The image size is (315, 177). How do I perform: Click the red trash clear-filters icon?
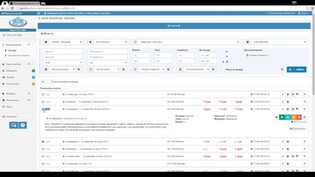282,69
